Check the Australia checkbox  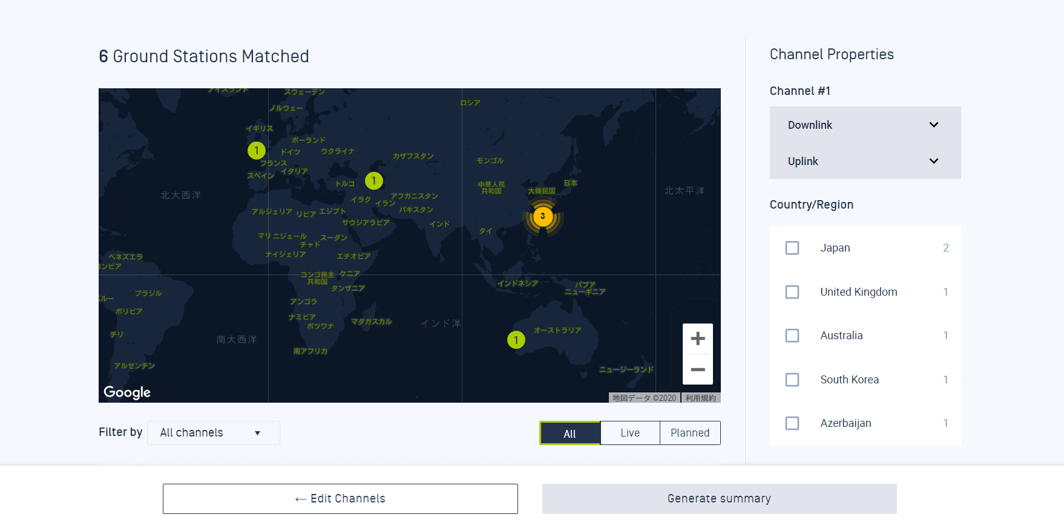(x=792, y=336)
